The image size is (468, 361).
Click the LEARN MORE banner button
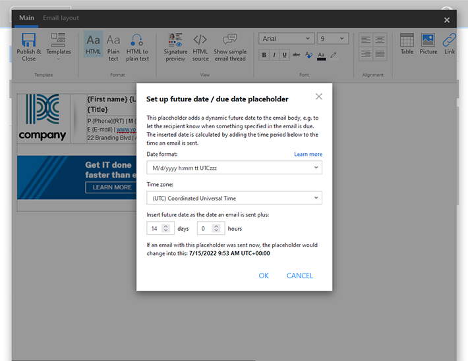coord(111,187)
